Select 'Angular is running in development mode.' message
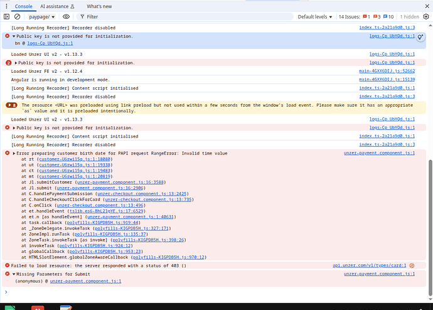Screen dimensions: 433x310 [x=60, y=80]
